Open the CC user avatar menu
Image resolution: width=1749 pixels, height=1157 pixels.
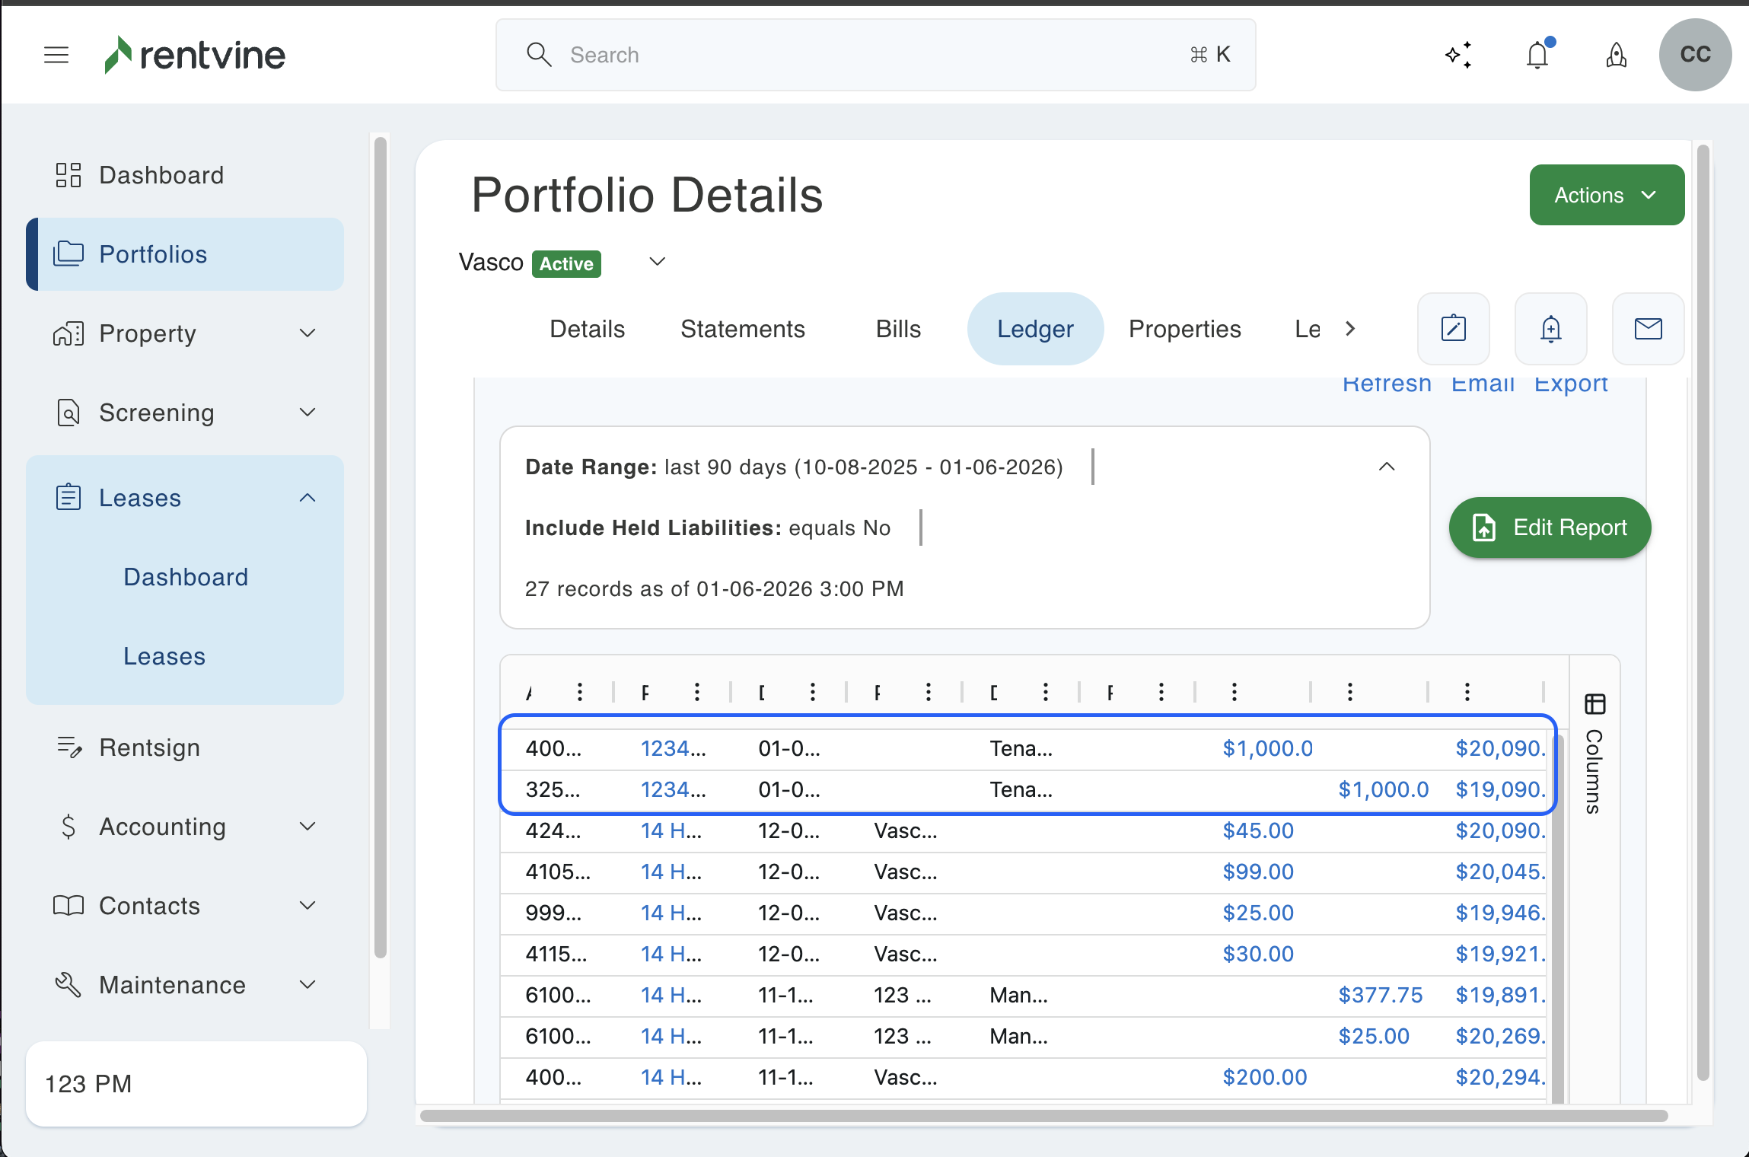click(1695, 55)
